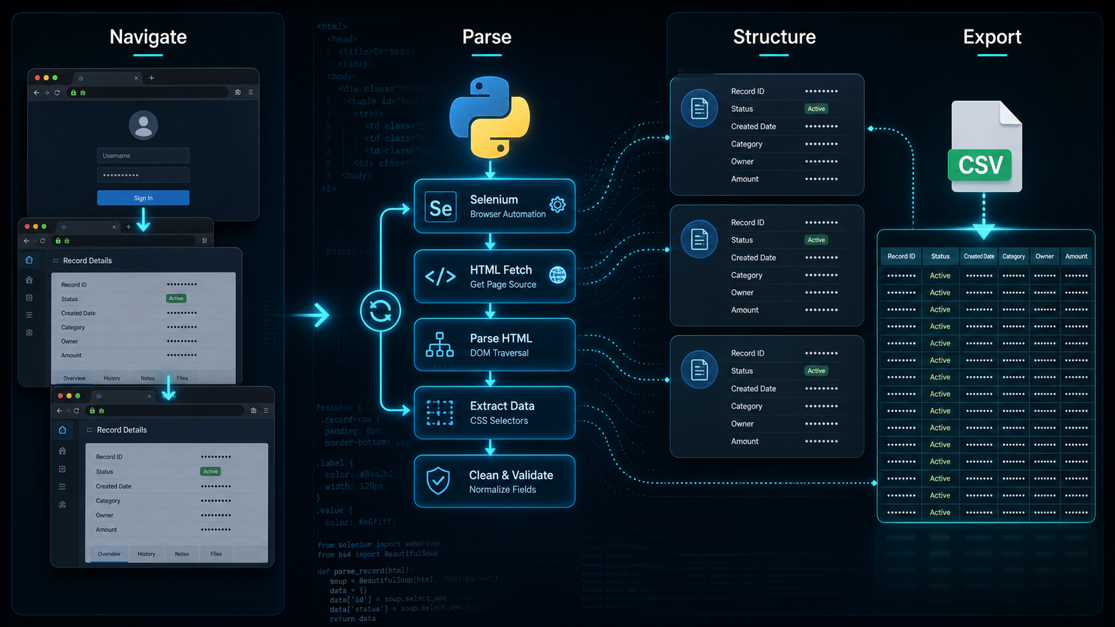Reload the middle Record Details browser window
The width and height of the screenshot is (1115, 627).
[43, 241]
